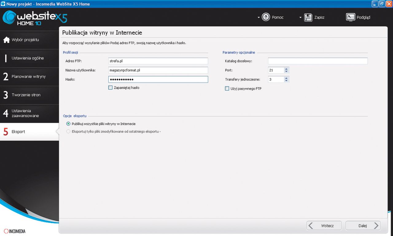Click the Parametry opcjonalne section label
This screenshot has height=236, width=393.
239,52
